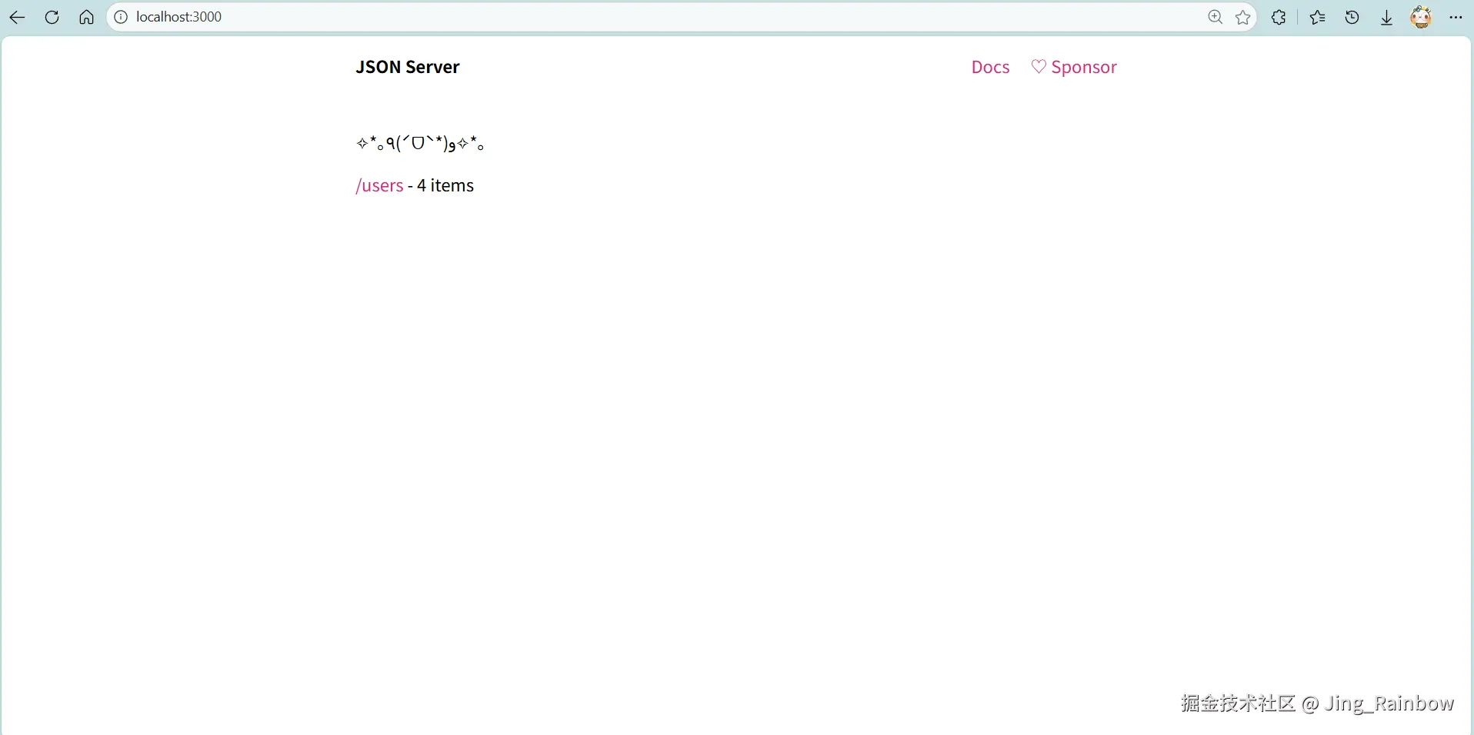View site information for localhost
1474x735 pixels.
[121, 17]
